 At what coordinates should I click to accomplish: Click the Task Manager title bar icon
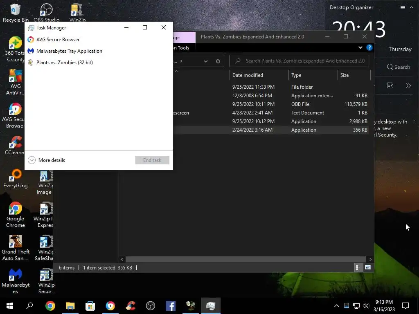pyautogui.click(x=31, y=28)
